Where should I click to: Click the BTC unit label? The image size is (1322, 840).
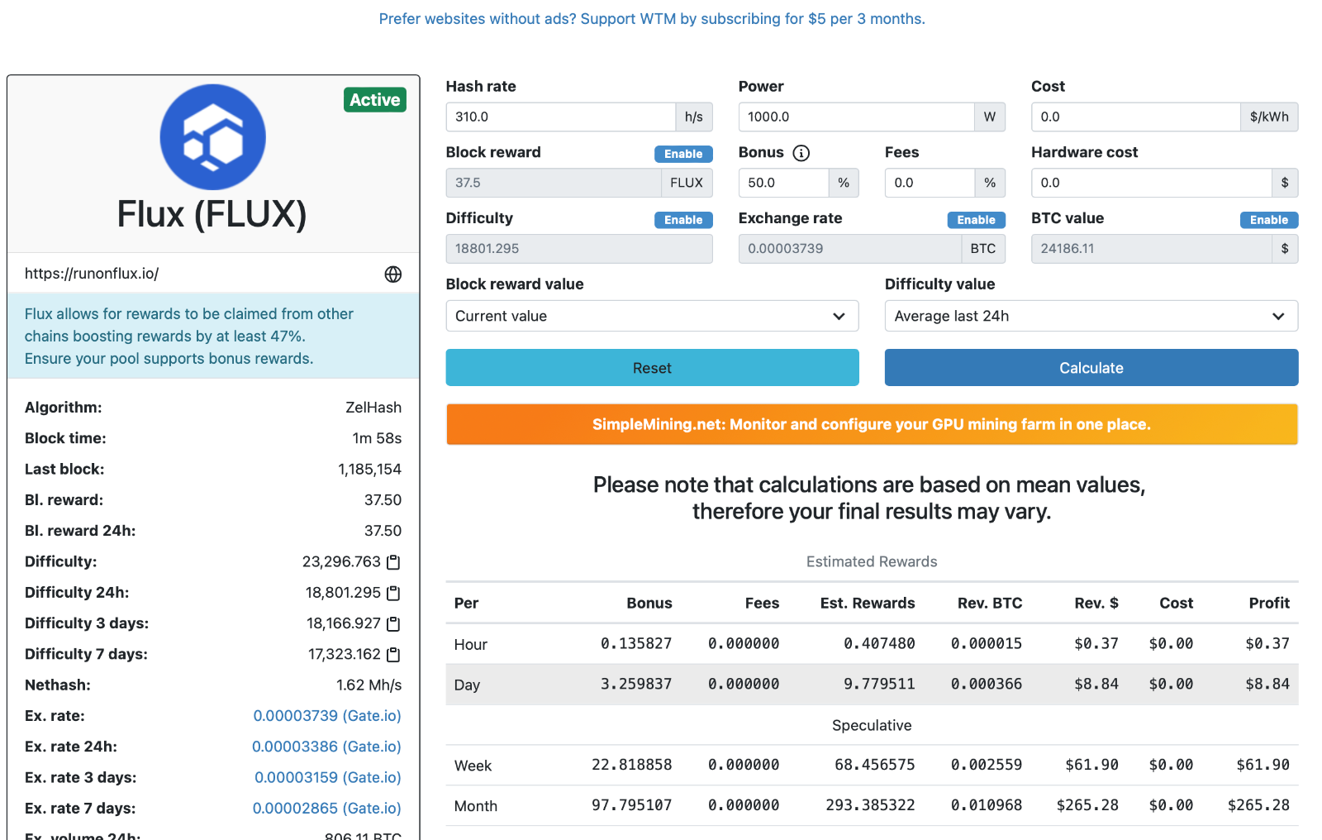click(x=983, y=249)
